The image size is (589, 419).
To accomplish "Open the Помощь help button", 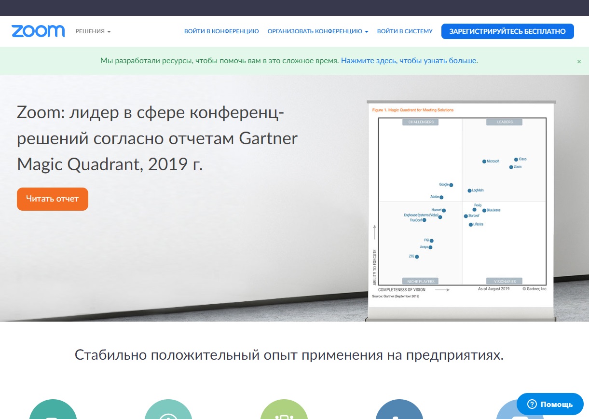I will click(x=550, y=404).
